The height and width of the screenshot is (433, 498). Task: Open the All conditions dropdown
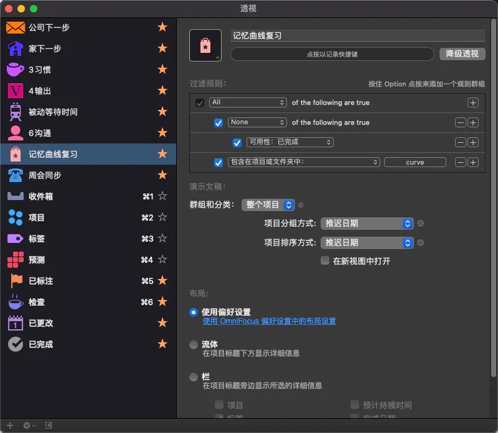click(248, 103)
